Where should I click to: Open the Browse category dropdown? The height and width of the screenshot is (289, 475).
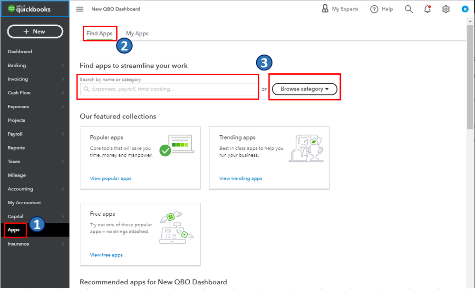(x=304, y=89)
